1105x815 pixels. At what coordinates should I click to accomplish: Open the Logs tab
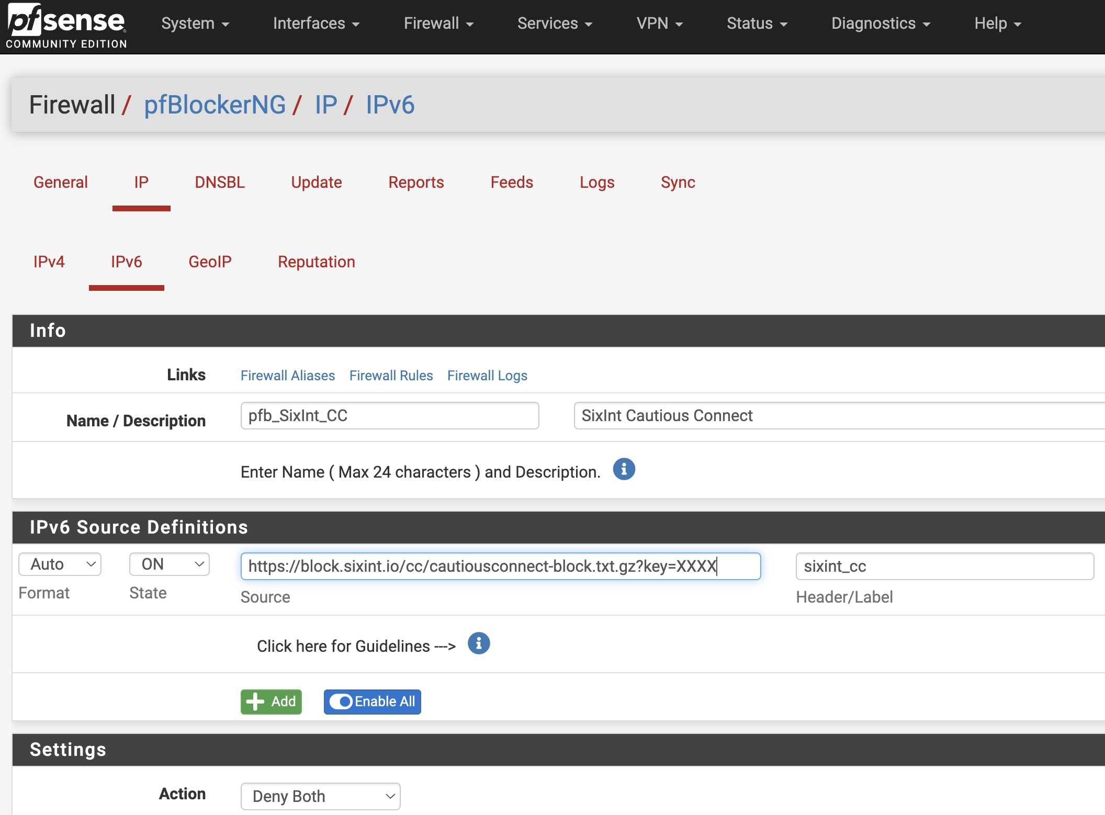(x=597, y=182)
